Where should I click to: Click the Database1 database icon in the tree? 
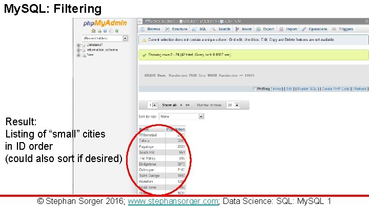tap(84, 45)
